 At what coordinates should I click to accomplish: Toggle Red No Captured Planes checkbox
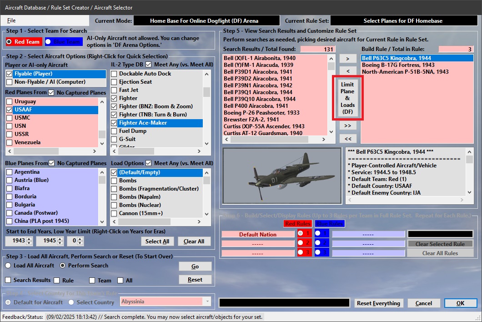pyautogui.click(x=51, y=93)
